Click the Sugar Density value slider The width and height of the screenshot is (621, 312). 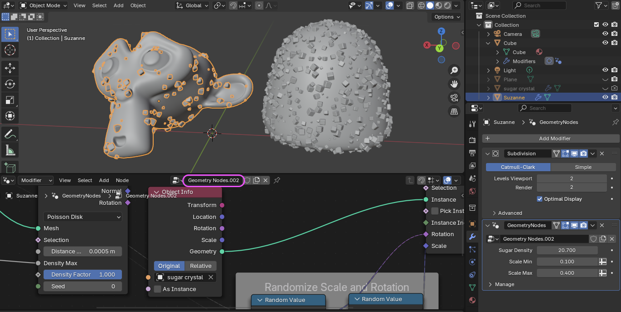(567, 250)
